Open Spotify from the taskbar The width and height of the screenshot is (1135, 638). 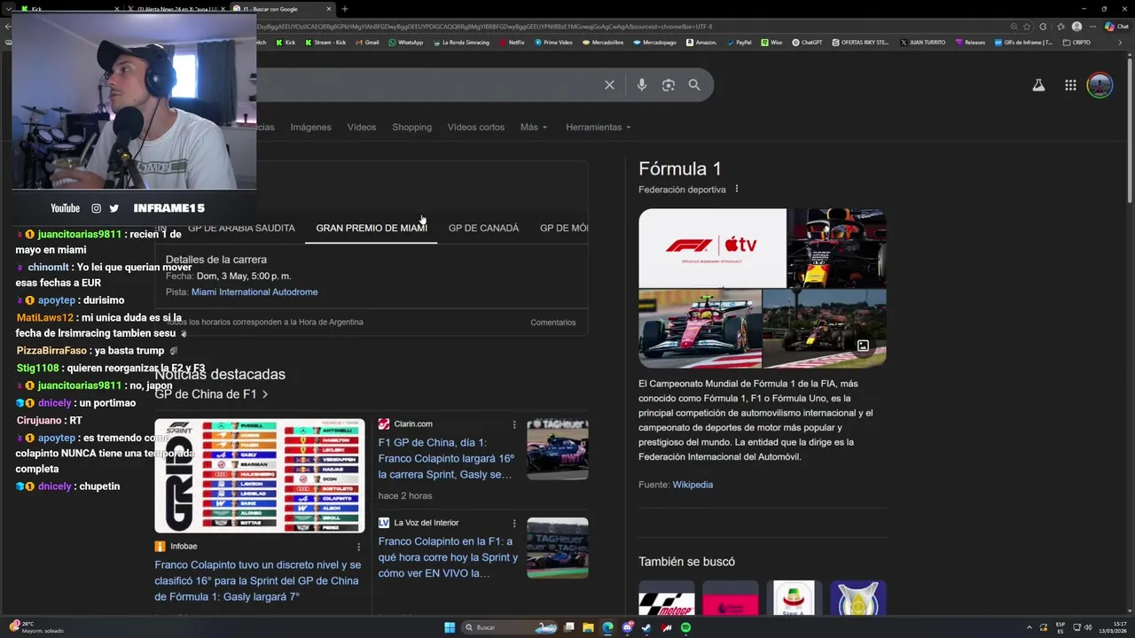(685, 627)
